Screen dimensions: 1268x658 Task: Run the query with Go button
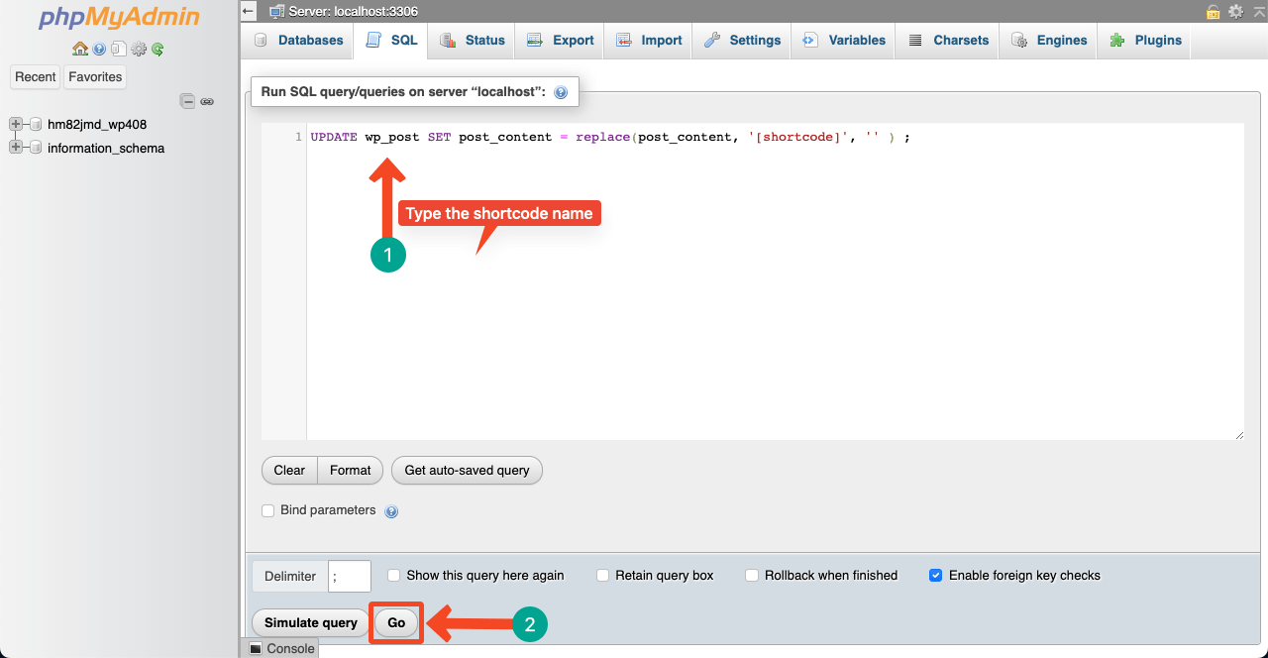(396, 622)
